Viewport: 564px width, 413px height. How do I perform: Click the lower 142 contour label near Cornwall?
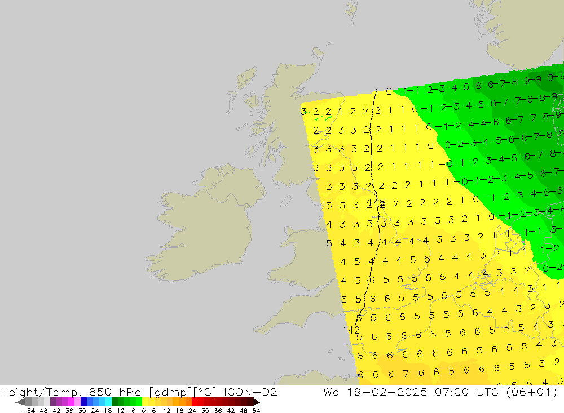pos(351,330)
